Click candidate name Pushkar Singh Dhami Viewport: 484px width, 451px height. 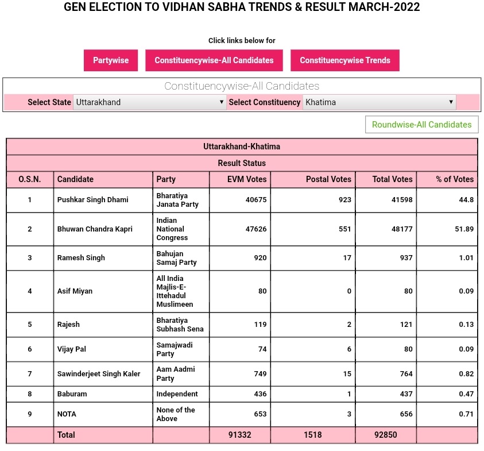92,200
